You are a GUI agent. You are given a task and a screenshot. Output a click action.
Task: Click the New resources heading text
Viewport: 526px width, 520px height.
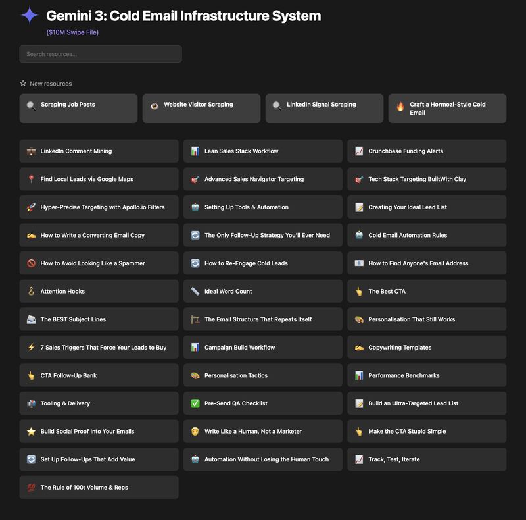[51, 84]
